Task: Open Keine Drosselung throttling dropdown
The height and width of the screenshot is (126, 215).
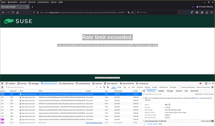Action: [x=203, y=87]
